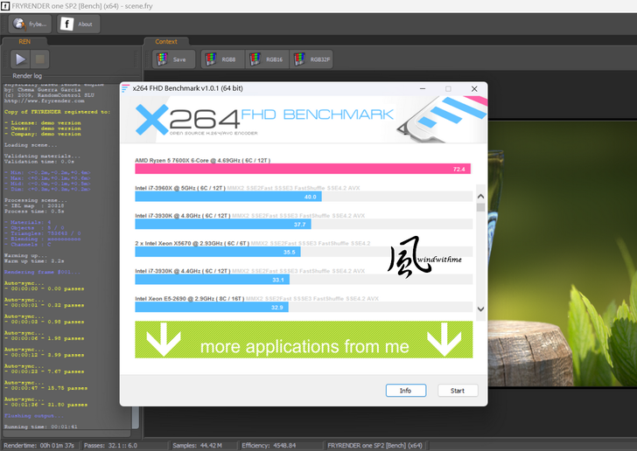Click the frybench logo icon button
This screenshot has height=451, width=637.
pos(30,24)
